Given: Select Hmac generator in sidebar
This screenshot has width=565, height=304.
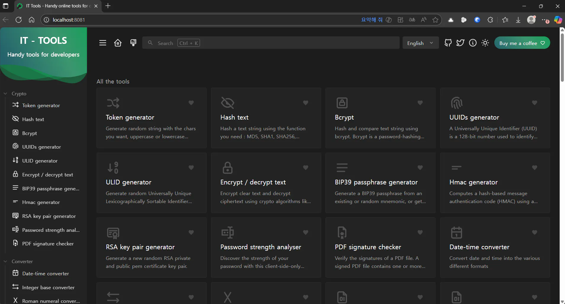Looking at the screenshot, I should 41,202.
